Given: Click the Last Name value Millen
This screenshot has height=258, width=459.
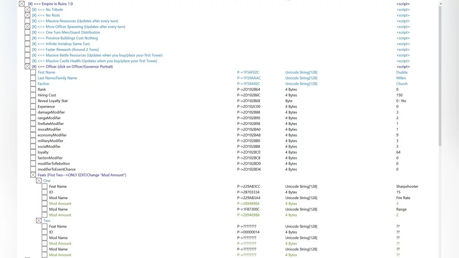Looking at the screenshot, I should click(x=401, y=78).
